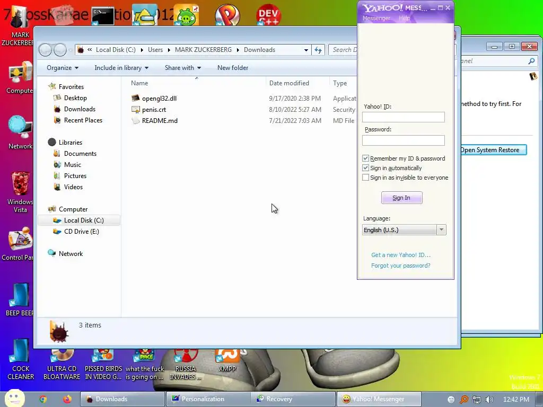Open PISSED BIRDS IN VIDEO G... desktop icon

coord(103,365)
